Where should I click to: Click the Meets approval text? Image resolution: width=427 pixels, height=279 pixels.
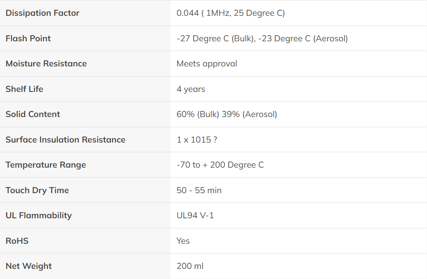pyautogui.click(x=207, y=64)
